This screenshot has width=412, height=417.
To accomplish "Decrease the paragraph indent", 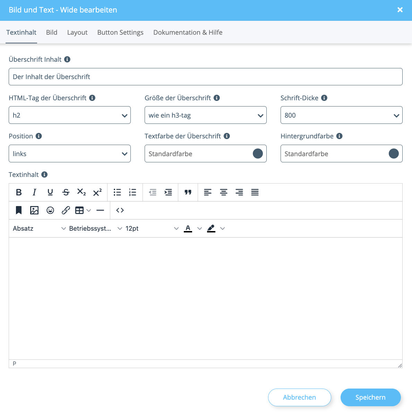I will [153, 192].
